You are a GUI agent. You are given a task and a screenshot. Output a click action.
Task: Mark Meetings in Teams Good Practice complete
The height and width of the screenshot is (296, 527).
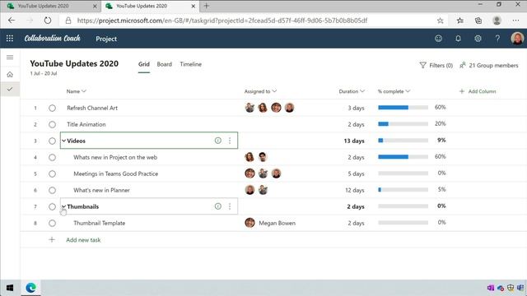pos(52,173)
